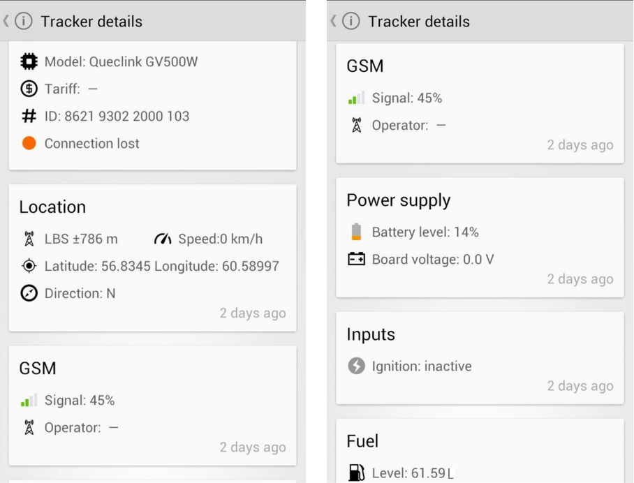
Task: Open info icon in left Tracker details
Action: click(x=24, y=21)
